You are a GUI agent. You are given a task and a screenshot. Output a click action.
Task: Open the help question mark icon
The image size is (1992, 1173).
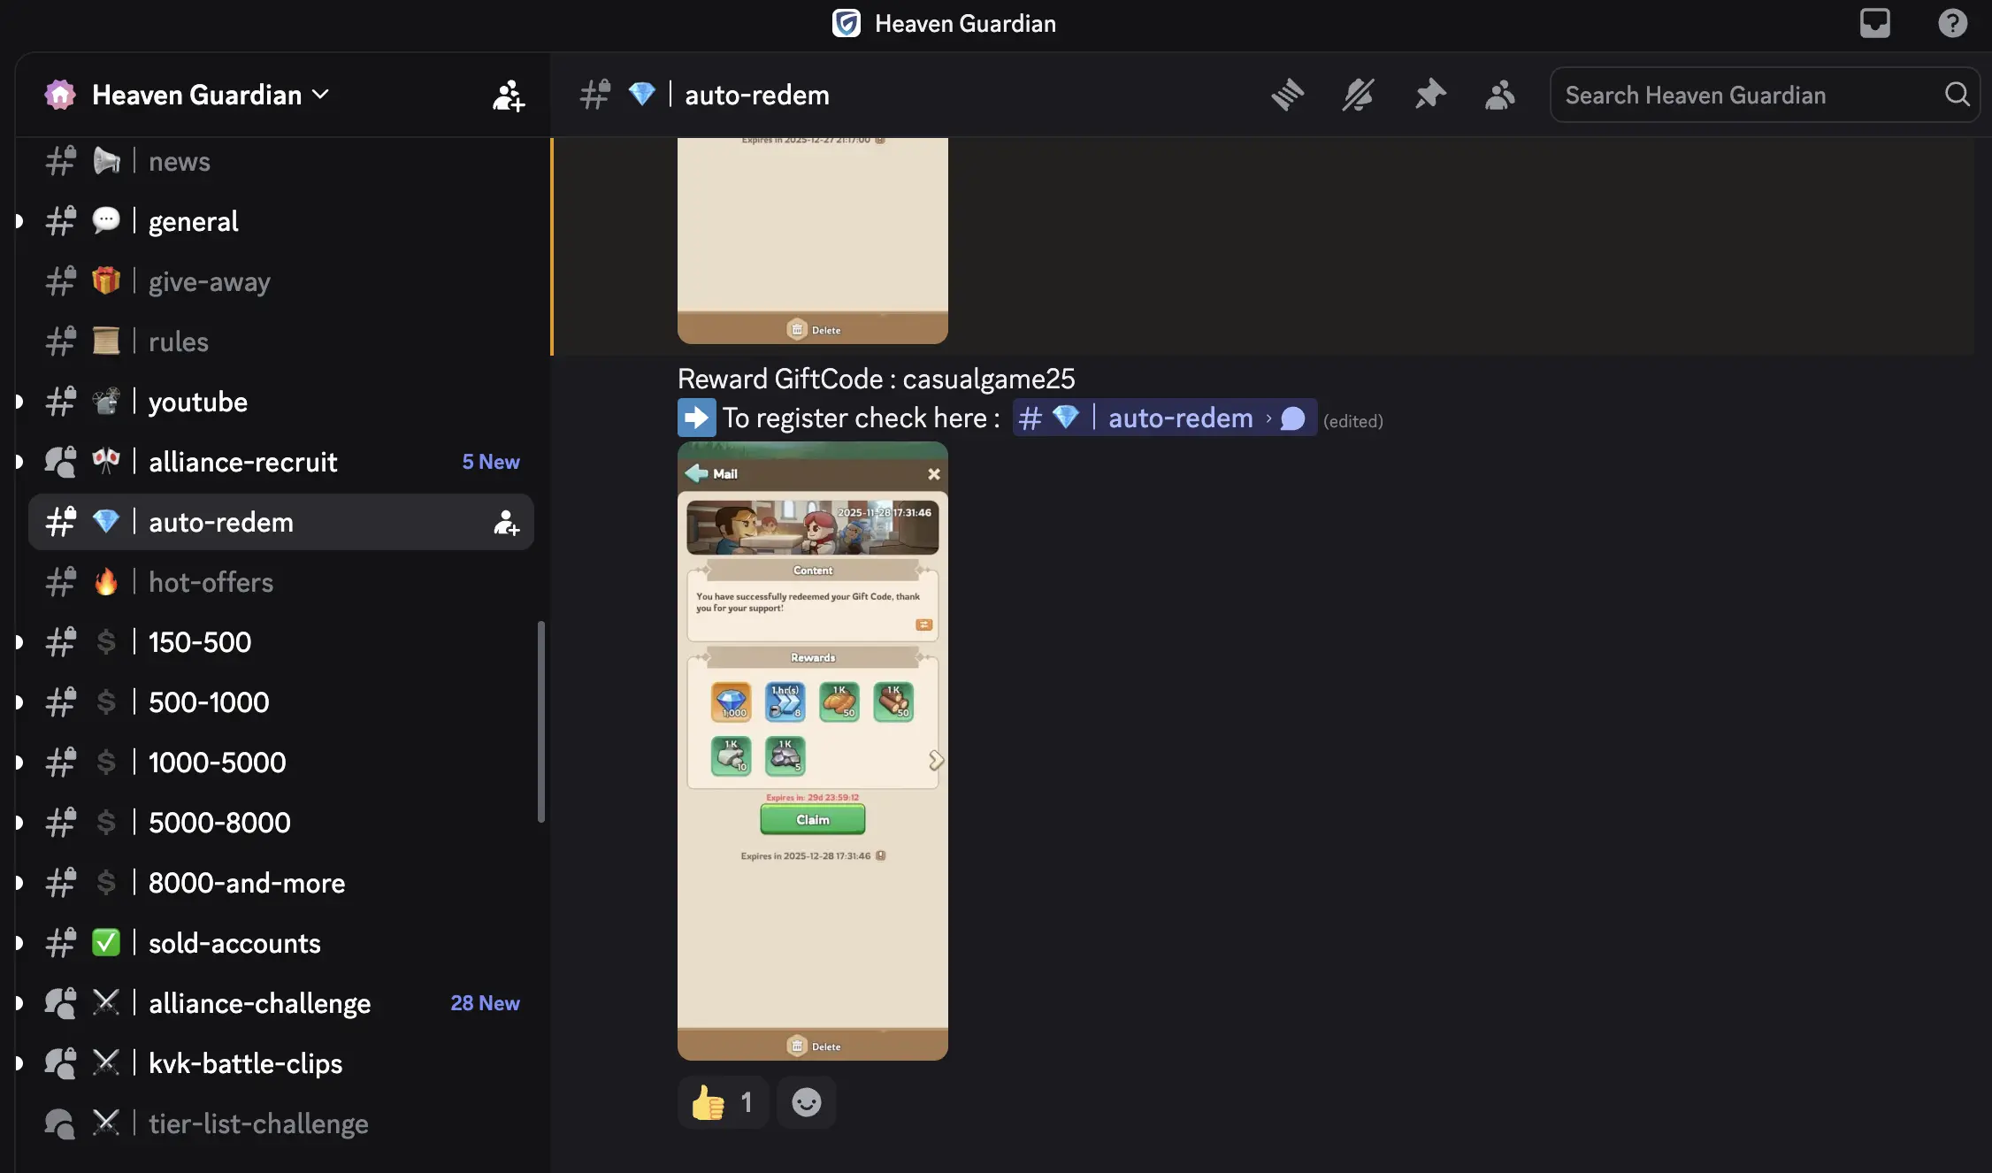click(1952, 23)
